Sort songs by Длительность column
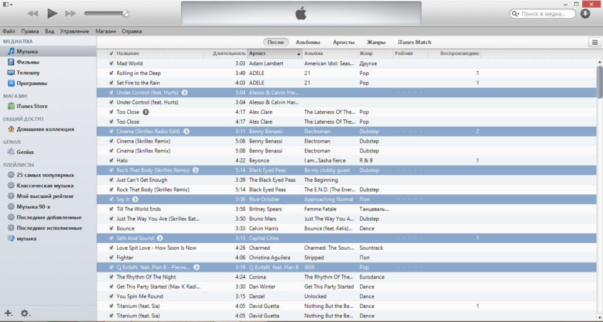The height and width of the screenshot is (322, 603). 228,54
